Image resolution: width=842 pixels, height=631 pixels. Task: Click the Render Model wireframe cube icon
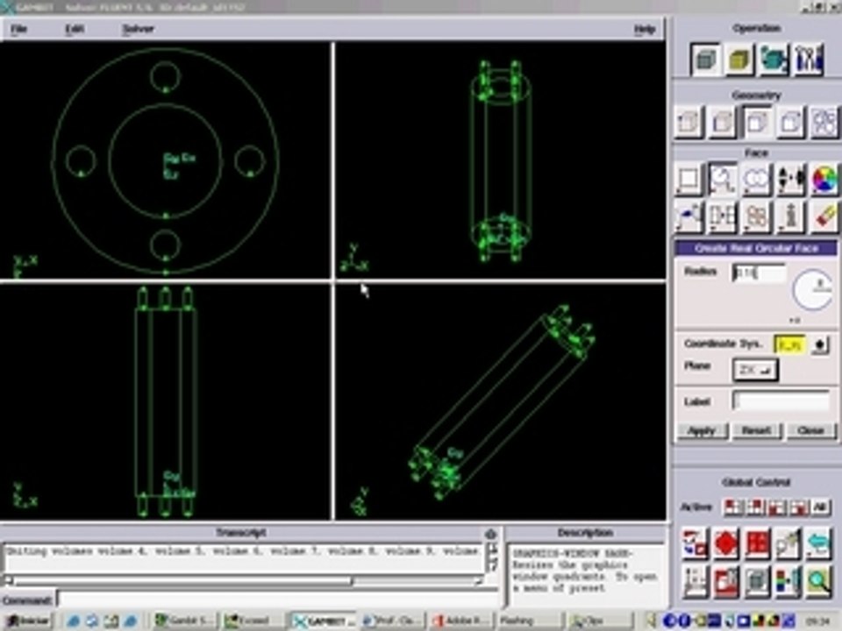(x=757, y=582)
